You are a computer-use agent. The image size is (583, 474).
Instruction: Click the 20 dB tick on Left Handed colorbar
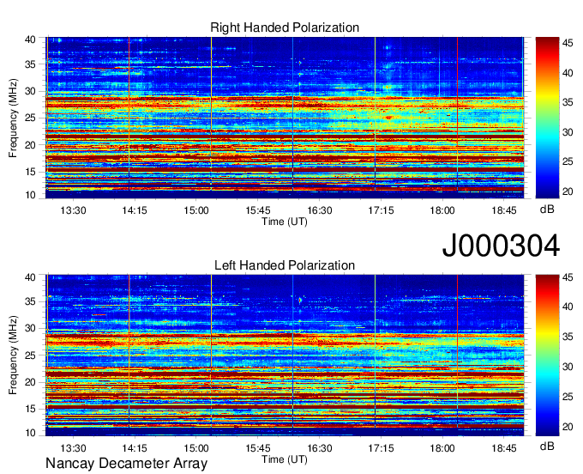[568, 427]
